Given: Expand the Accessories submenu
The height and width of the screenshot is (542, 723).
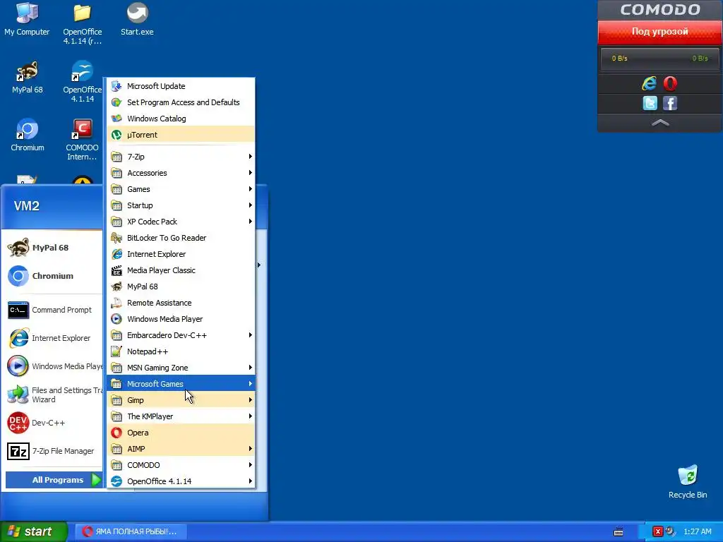Looking at the screenshot, I should (x=181, y=173).
